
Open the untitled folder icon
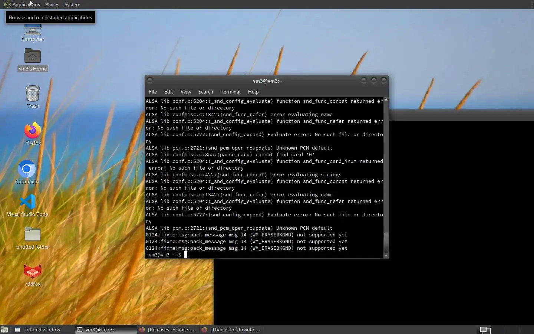[33, 238]
